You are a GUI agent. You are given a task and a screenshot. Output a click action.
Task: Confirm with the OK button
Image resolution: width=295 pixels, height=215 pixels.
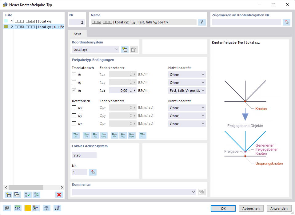coord(223,209)
